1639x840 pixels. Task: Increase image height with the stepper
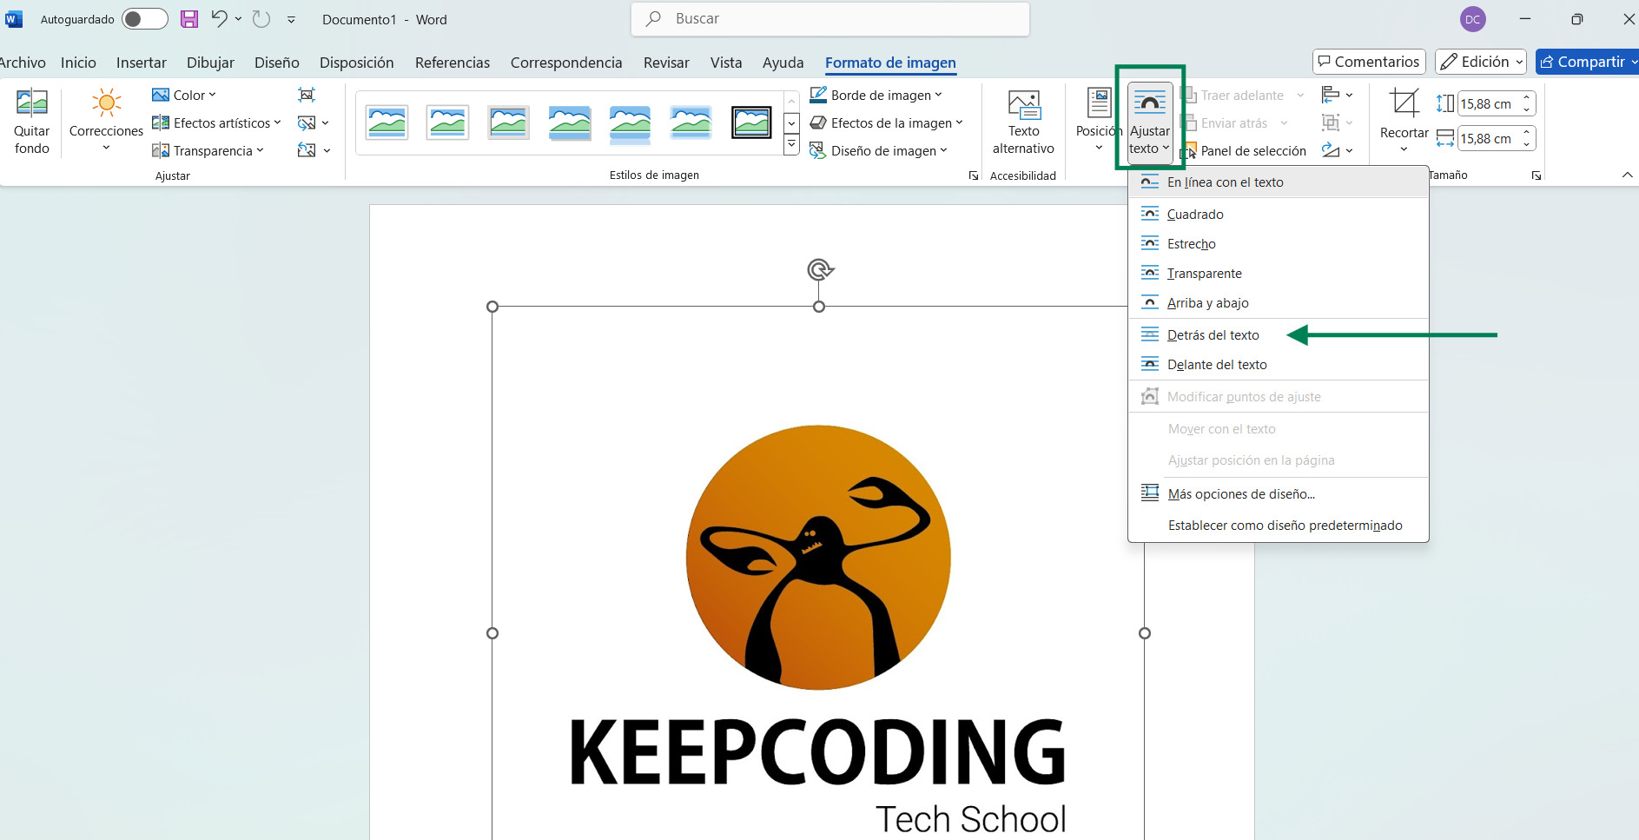click(x=1527, y=96)
